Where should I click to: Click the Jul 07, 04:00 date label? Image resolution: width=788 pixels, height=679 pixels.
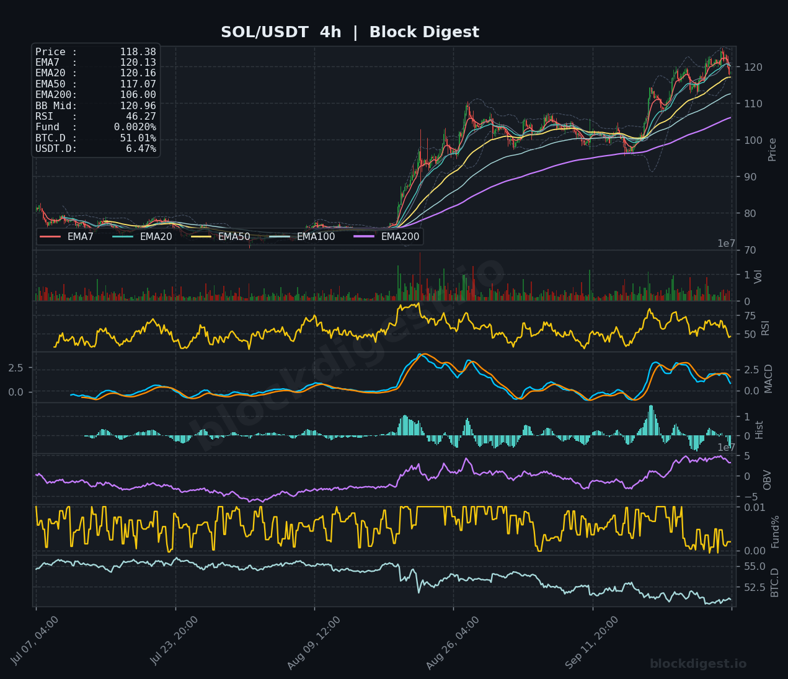[35, 641]
